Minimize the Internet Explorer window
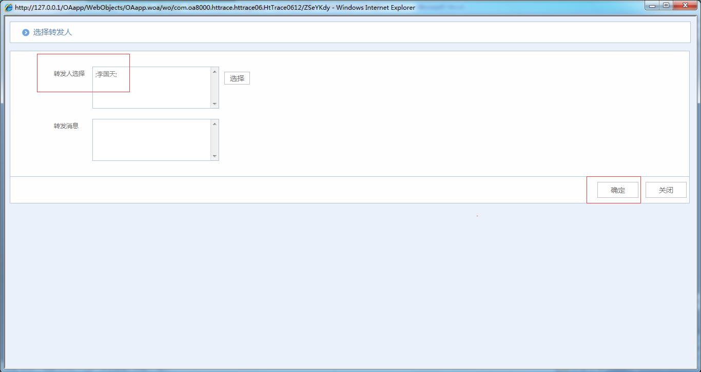Image resolution: width=701 pixels, height=372 pixels. pyautogui.click(x=653, y=6)
